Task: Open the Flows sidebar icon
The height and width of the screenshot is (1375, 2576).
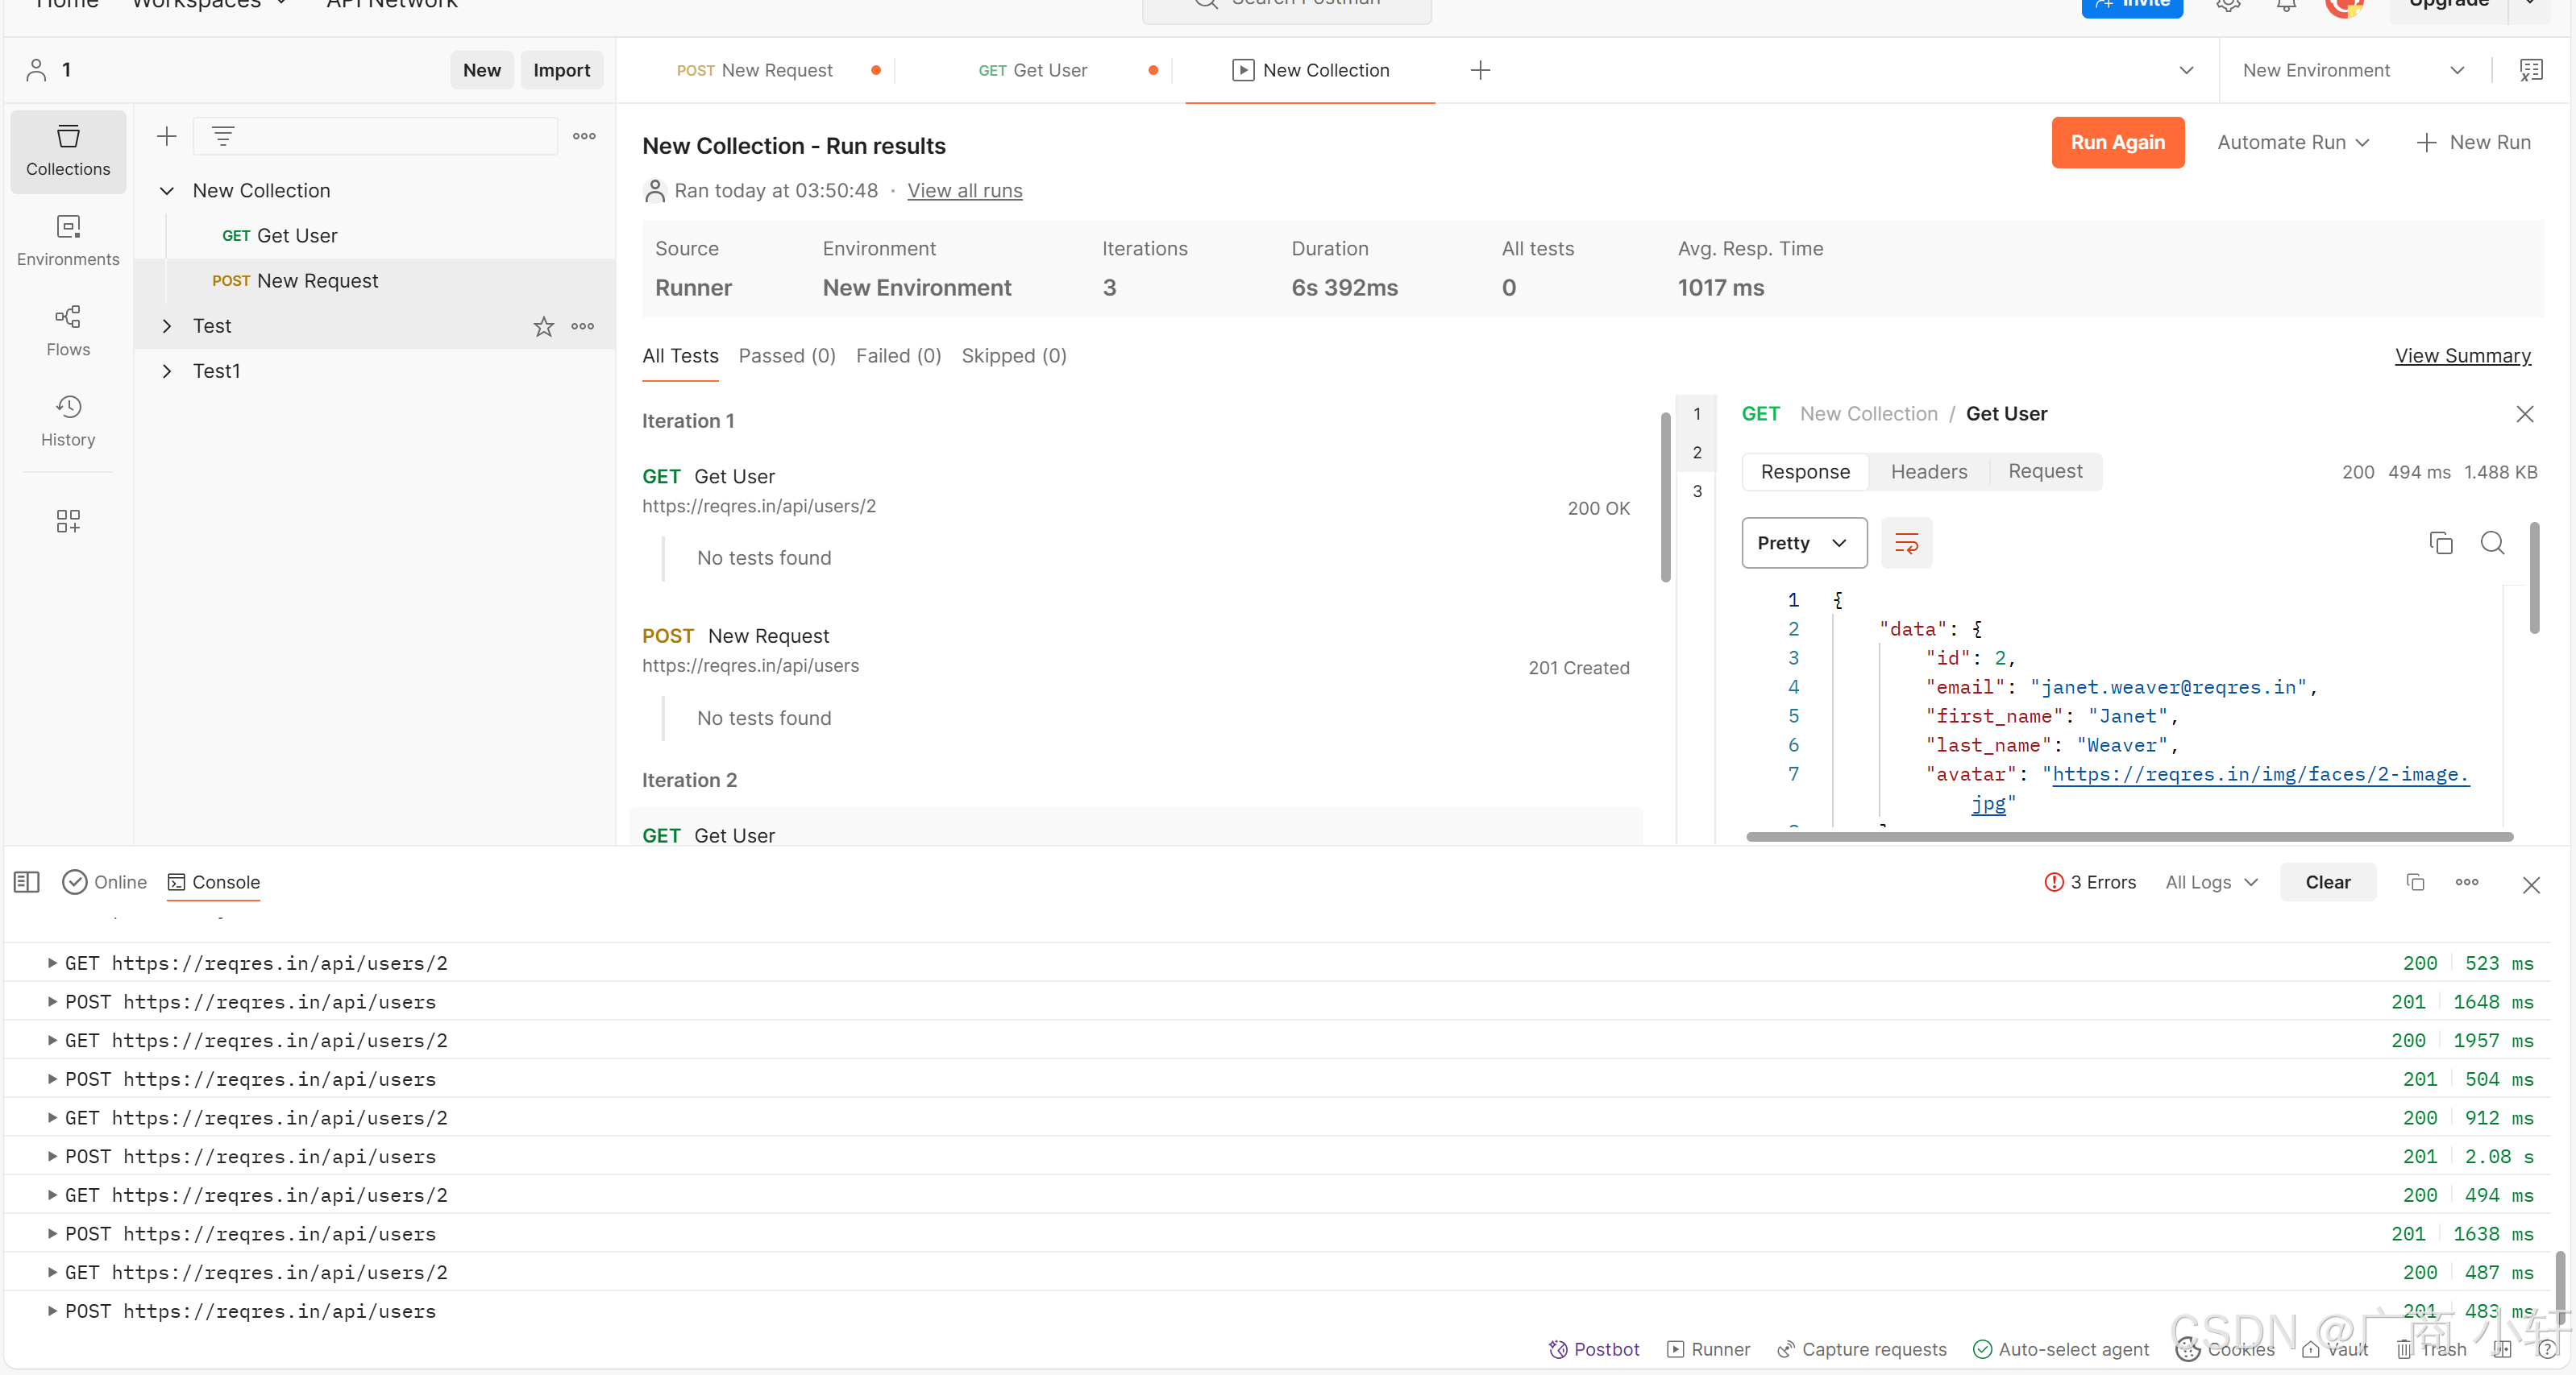Action: (x=68, y=331)
